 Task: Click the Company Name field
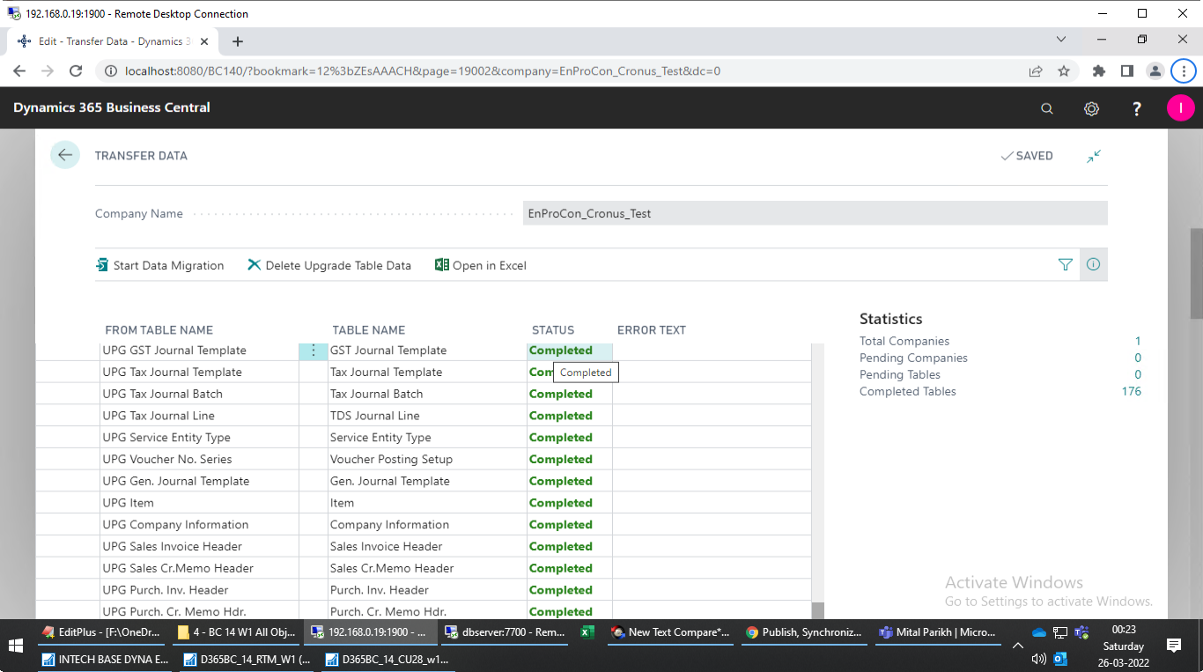[815, 213]
